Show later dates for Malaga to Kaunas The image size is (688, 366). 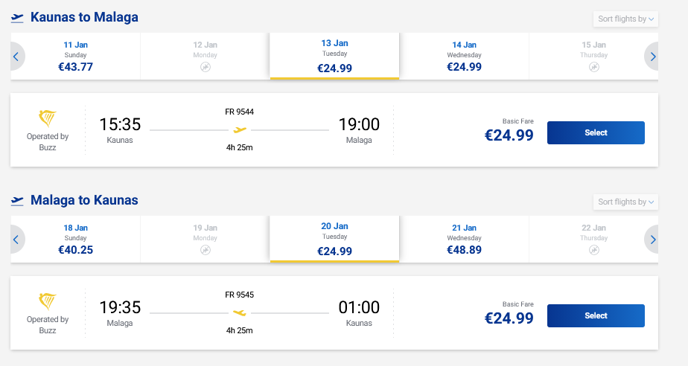[652, 239]
